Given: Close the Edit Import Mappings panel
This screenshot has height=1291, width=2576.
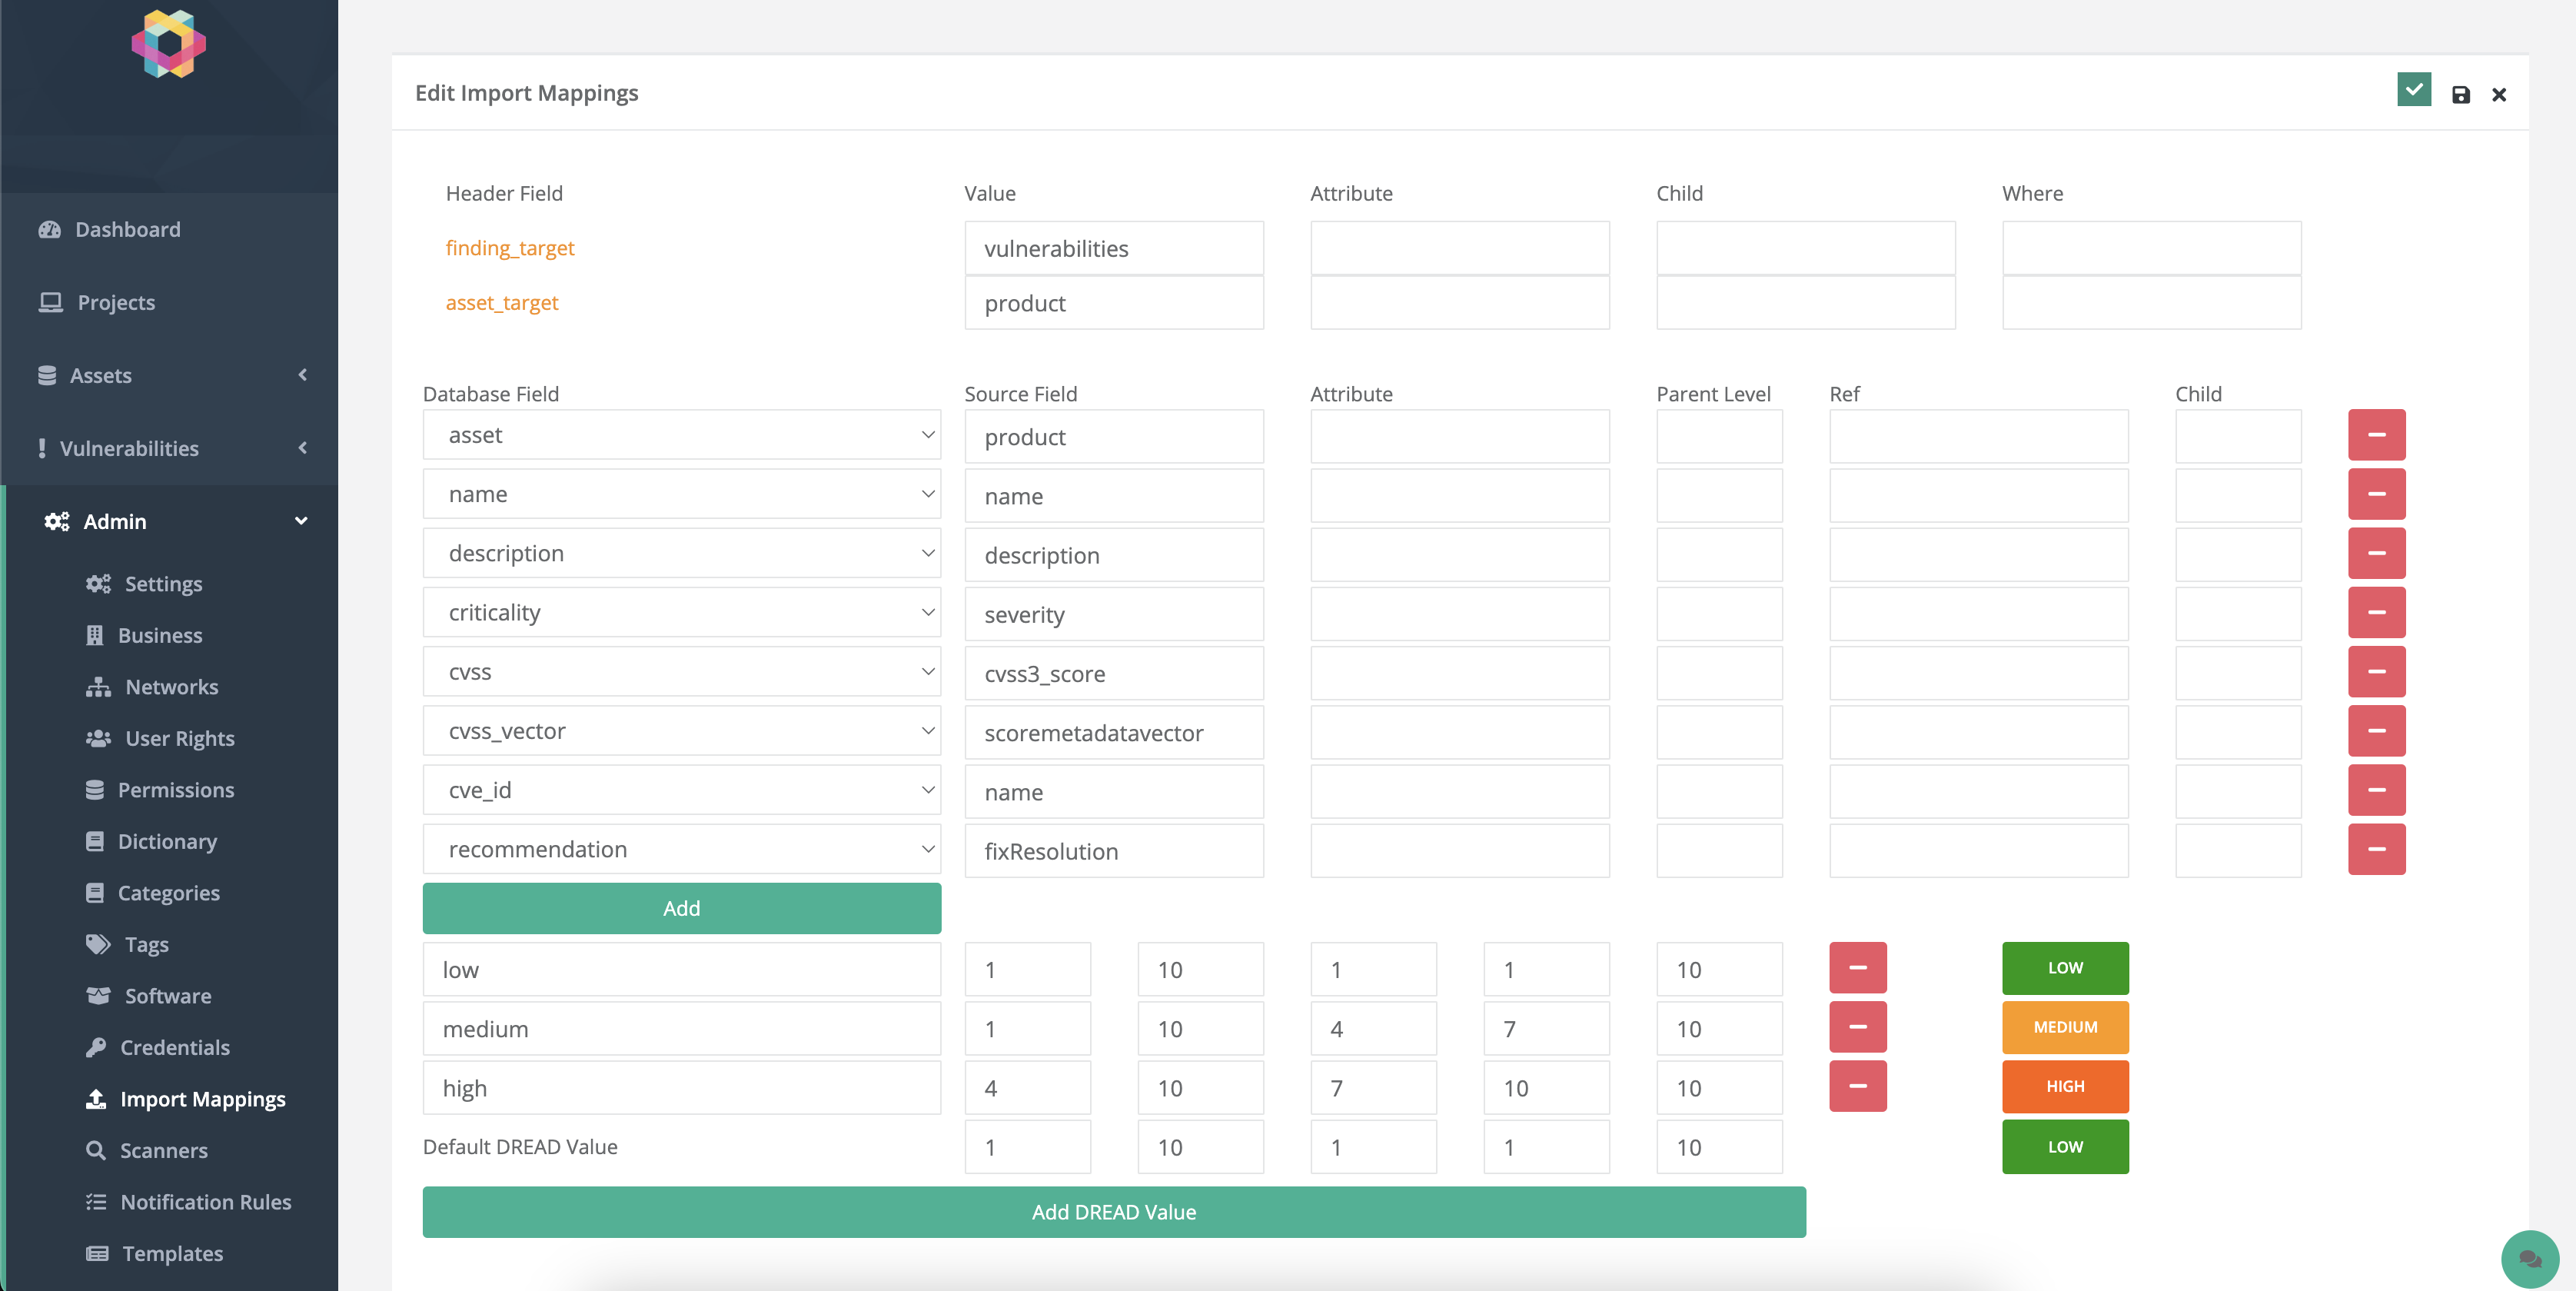Looking at the screenshot, I should click(x=2499, y=95).
